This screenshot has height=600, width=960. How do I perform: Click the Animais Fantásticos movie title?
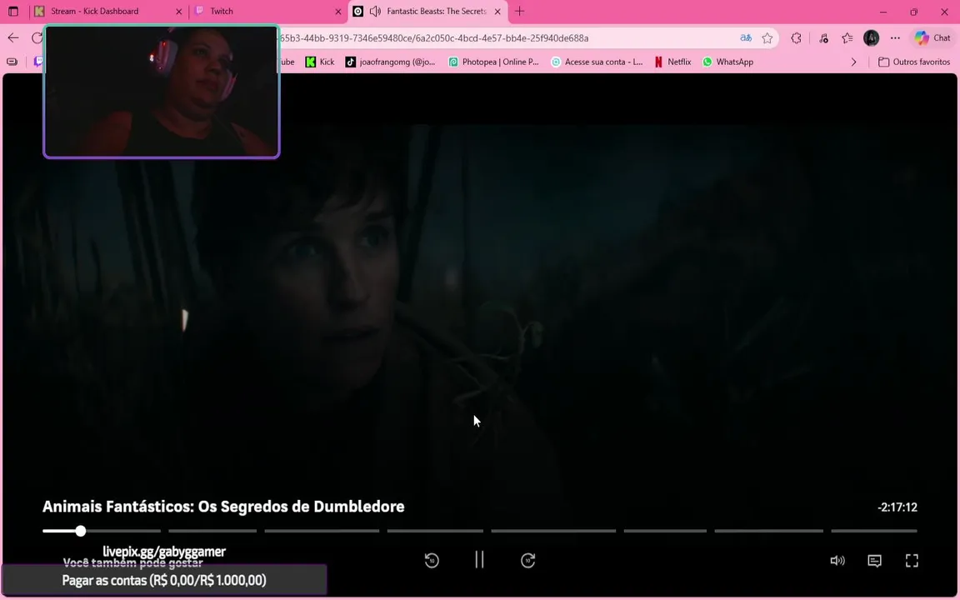pyautogui.click(x=223, y=507)
